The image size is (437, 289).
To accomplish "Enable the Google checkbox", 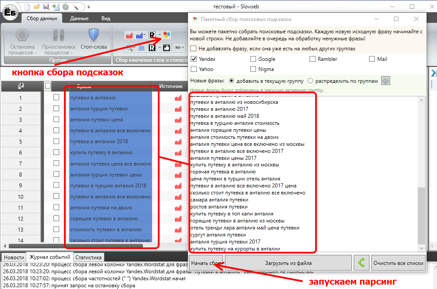I will pos(253,59).
